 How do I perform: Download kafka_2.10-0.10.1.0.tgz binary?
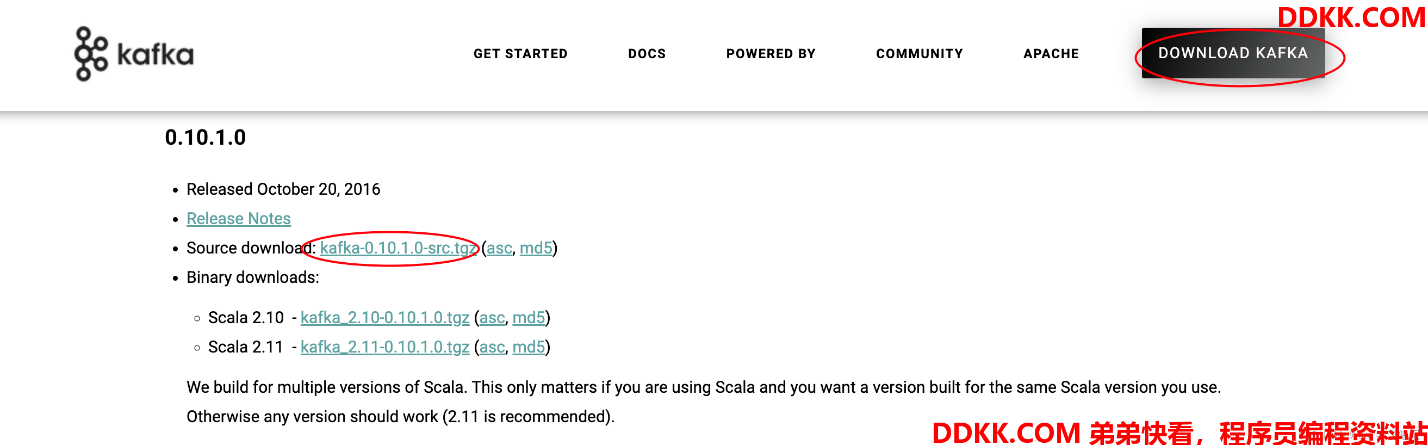click(384, 318)
